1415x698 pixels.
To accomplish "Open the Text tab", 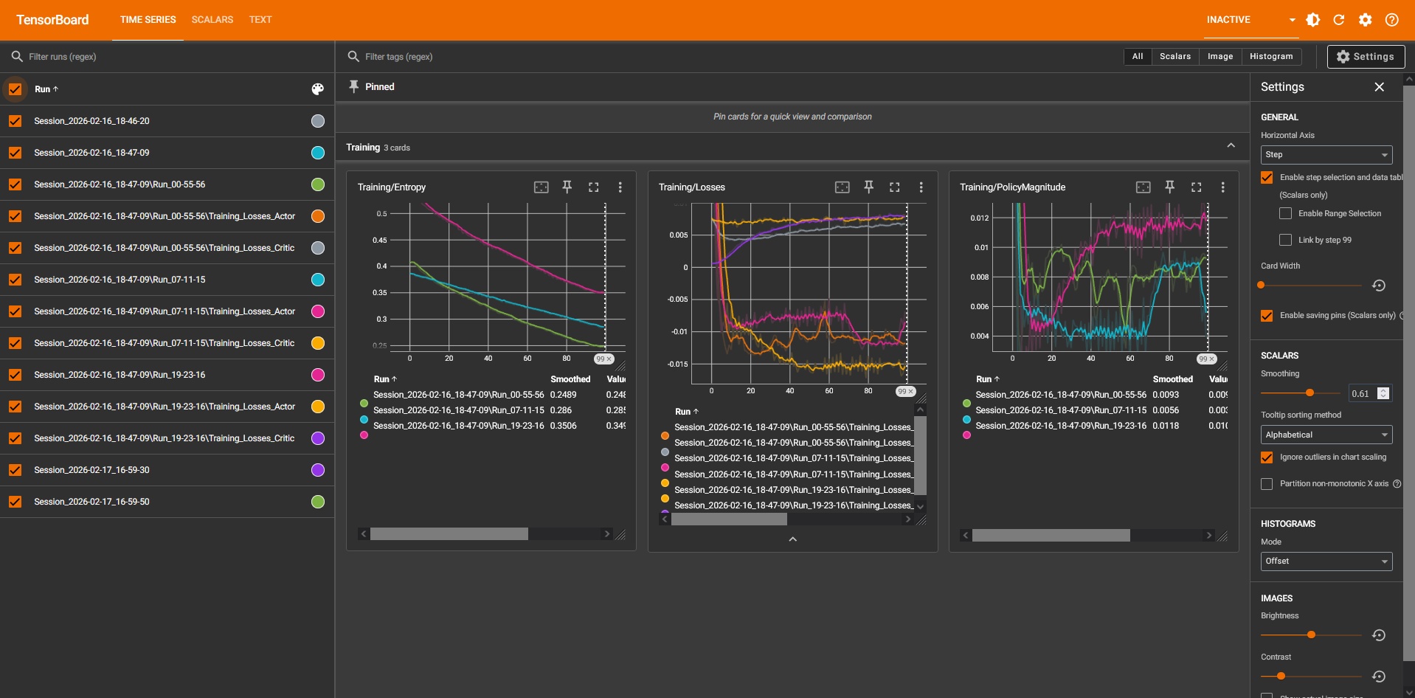I will tap(260, 20).
